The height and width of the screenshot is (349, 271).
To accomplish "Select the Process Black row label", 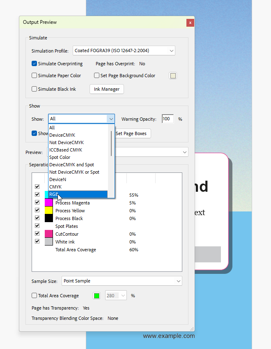I will (x=69, y=218).
